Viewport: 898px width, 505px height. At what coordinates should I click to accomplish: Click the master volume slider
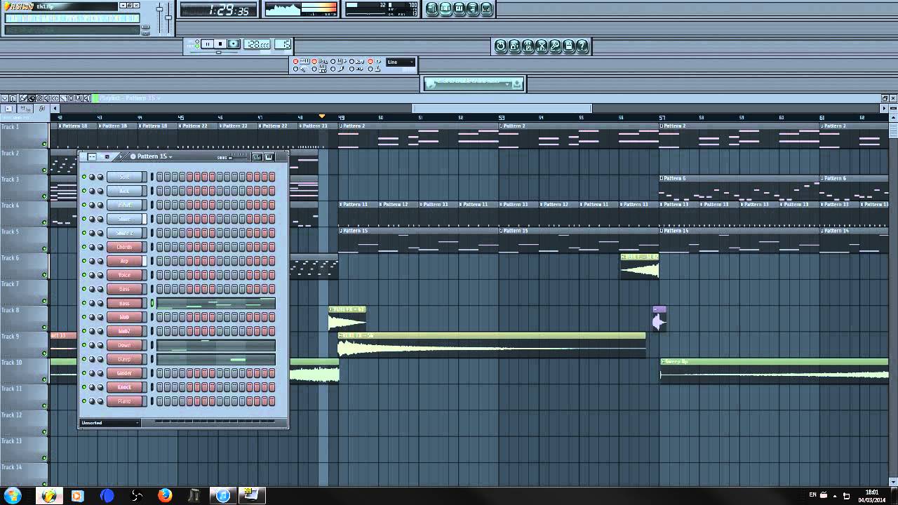click(159, 9)
